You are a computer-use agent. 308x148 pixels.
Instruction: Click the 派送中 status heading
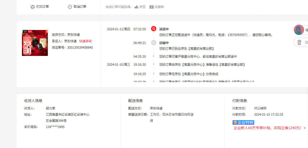164,29
